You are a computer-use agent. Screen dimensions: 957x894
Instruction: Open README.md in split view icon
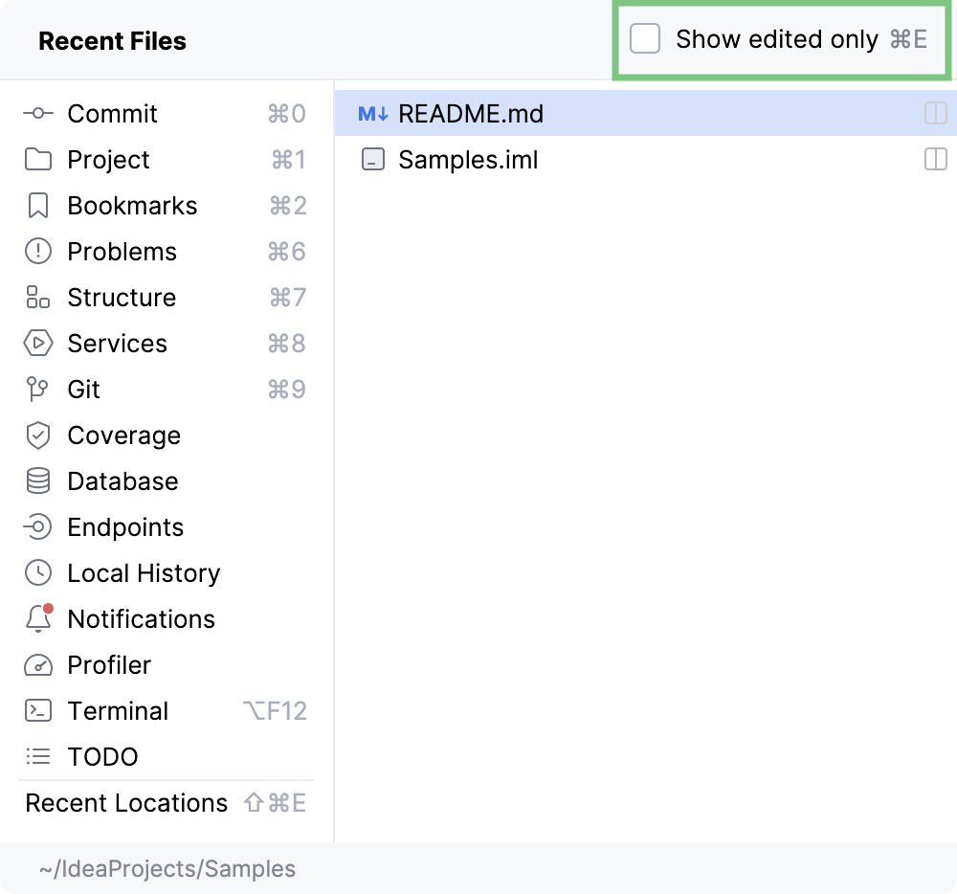point(935,114)
